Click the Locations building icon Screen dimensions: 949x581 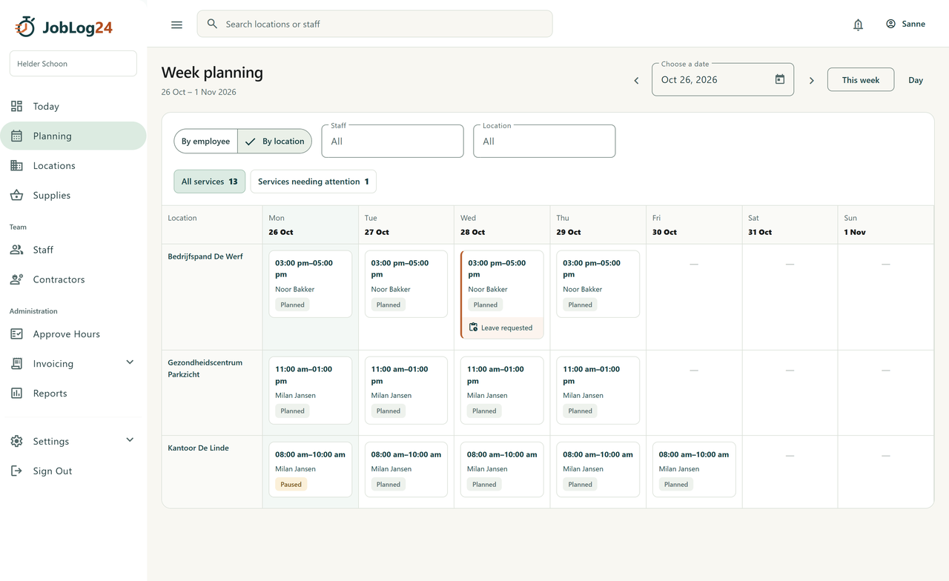(x=16, y=165)
